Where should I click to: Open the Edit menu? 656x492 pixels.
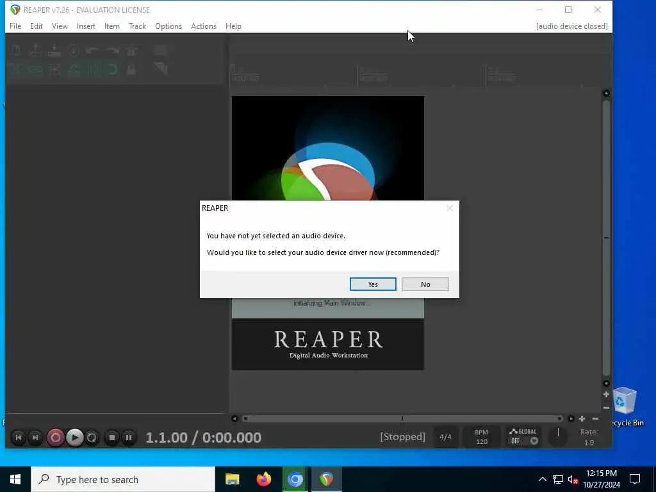(x=37, y=26)
